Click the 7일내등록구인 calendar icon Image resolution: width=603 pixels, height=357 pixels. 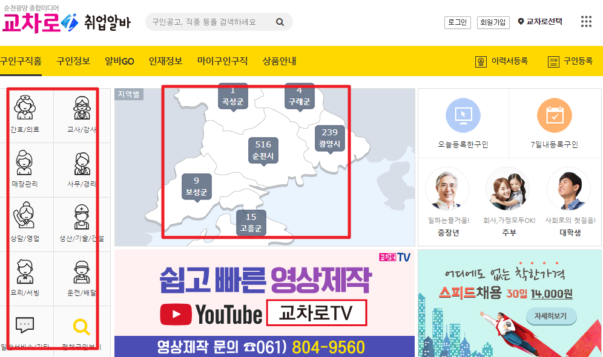pyautogui.click(x=554, y=115)
